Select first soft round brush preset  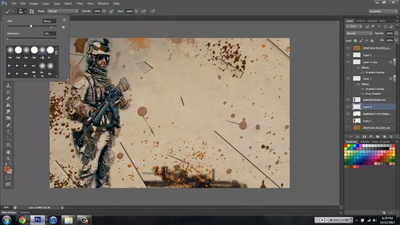(x=10, y=50)
